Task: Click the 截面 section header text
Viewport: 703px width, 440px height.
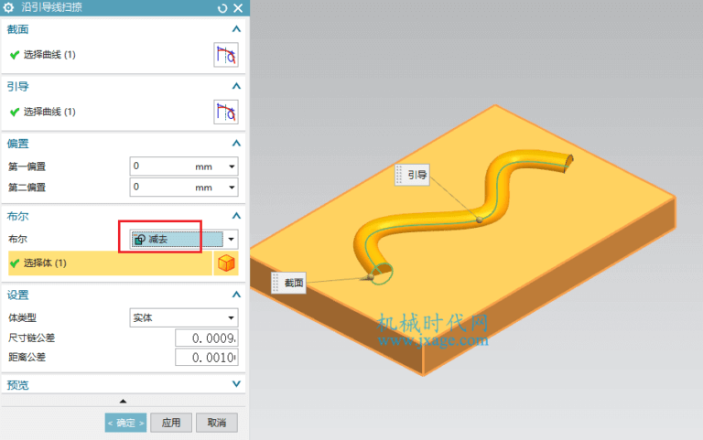Action: (18, 29)
